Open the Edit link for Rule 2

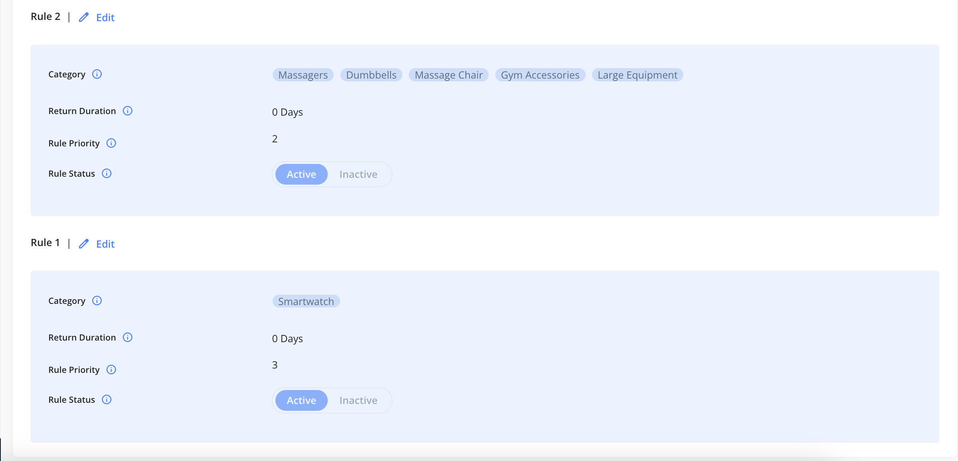pos(105,18)
